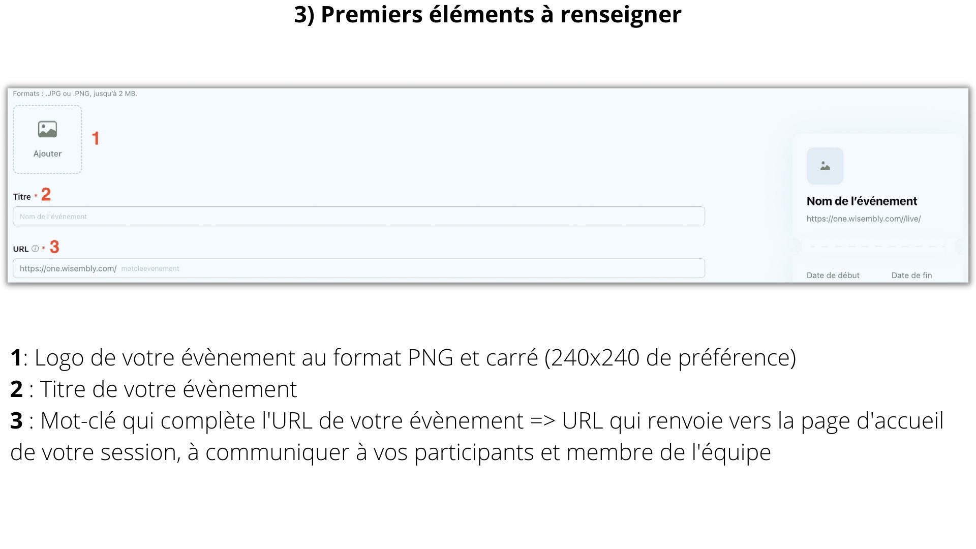Image resolution: width=976 pixels, height=549 pixels.
Task: Click the Date de fin label
Action: (911, 276)
